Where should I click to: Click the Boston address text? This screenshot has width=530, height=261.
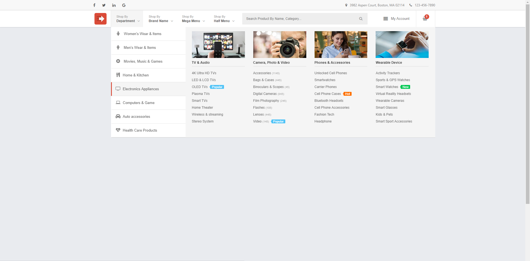pyautogui.click(x=377, y=5)
